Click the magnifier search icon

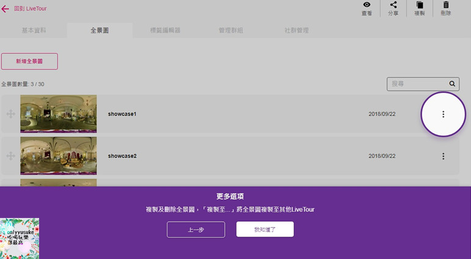[x=452, y=84]
